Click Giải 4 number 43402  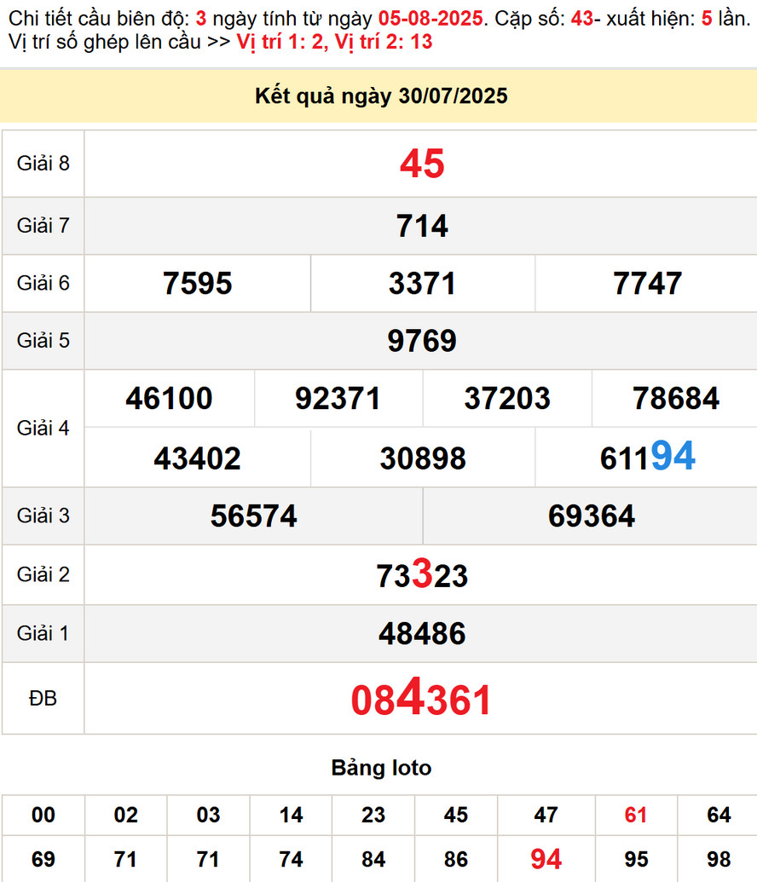tap(197, 458)
